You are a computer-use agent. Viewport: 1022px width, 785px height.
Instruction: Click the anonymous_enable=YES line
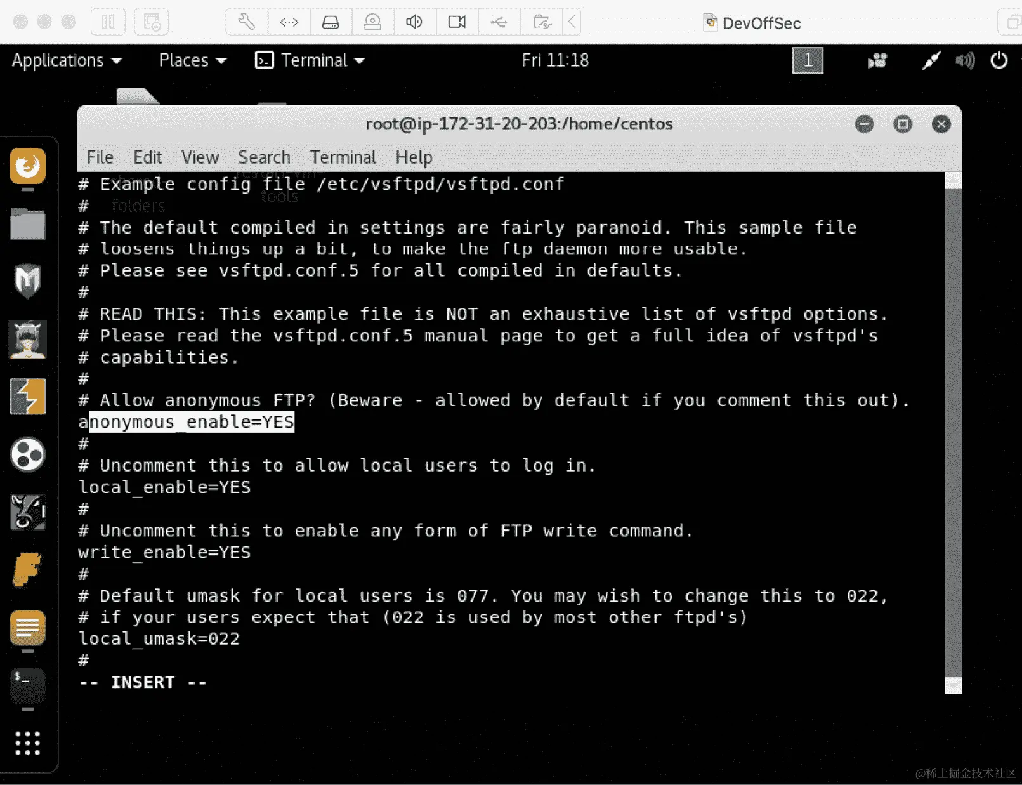click(x=187, y=422)
